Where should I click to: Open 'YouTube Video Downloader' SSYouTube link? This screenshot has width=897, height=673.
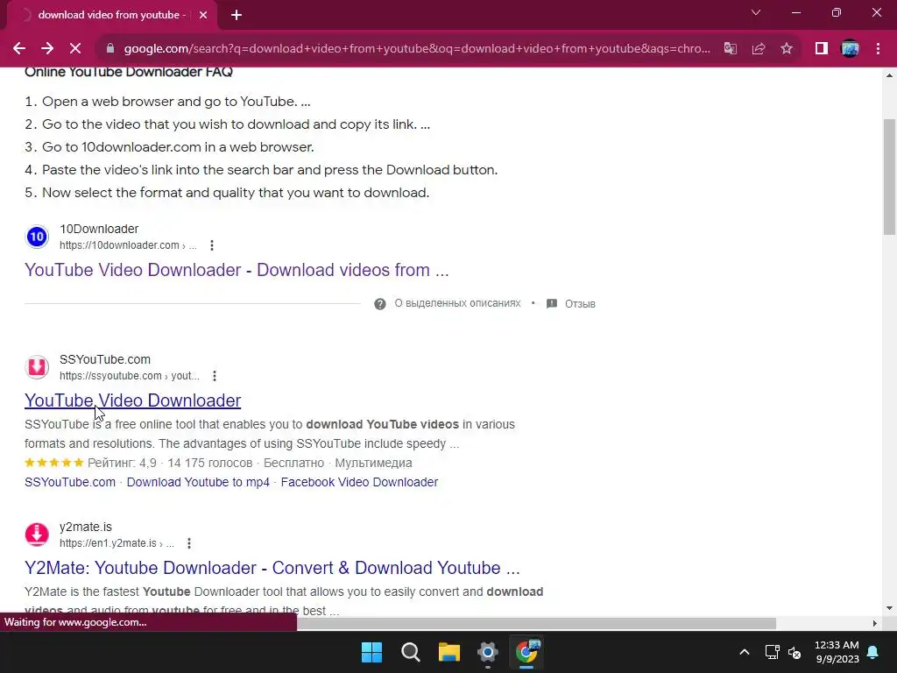(133, 400)
